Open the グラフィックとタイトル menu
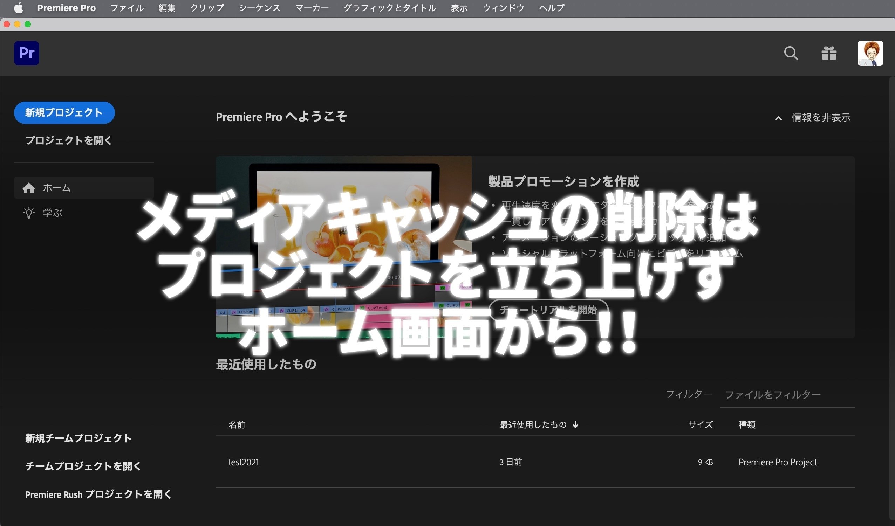The image size is (895, 526). [390, 8]
